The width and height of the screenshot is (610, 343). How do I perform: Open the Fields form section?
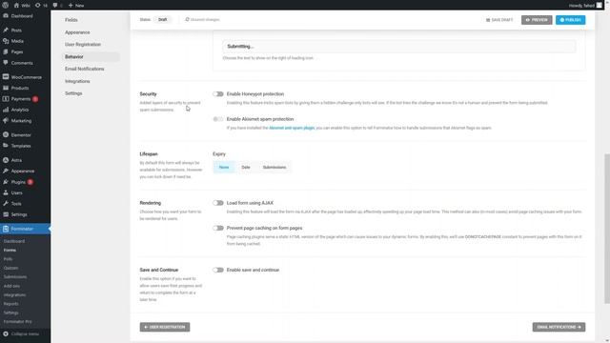(71, 20)
